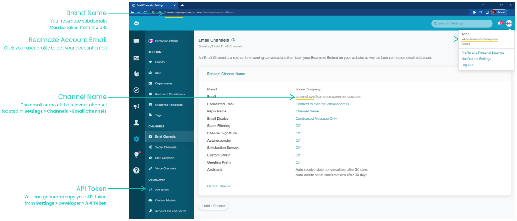
Task: Open Response Templates in the sidebar
Action: click(x=169, y=105)
